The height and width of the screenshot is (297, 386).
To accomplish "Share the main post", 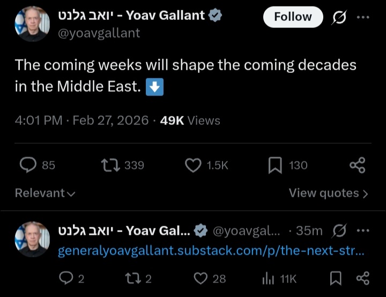I will click(357, 165).
